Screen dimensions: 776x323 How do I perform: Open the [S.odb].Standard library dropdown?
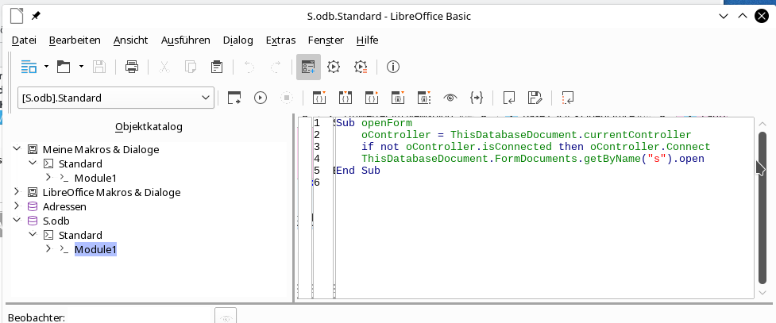coord(115,98)
